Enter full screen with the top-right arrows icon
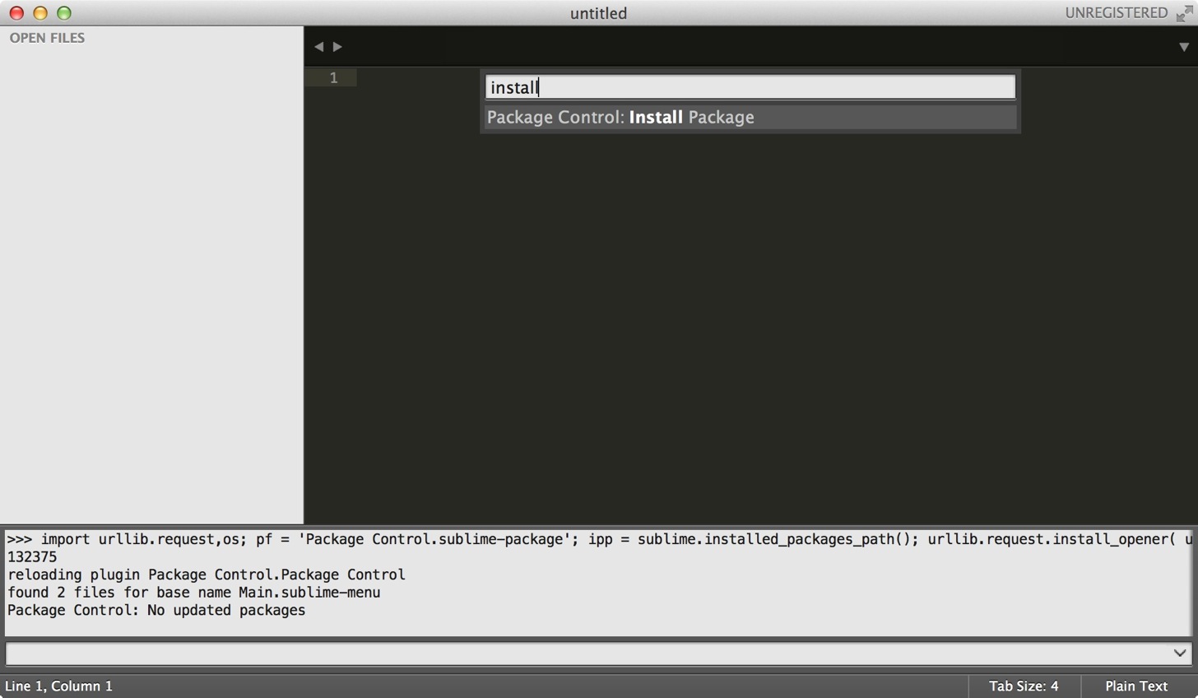Viewport: 1198px width, 698px height. point(1184,13)
